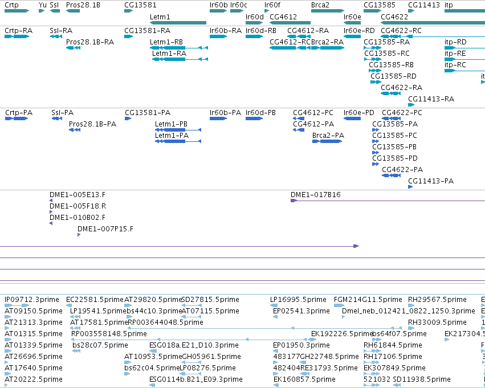Select the CG4612-PC protein label
The height and width of the screenshot is (388, 485).
coord(313,112)
